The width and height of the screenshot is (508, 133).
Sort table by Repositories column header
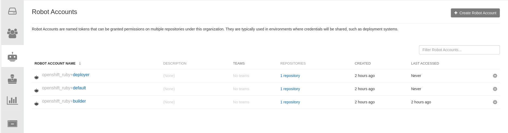(x=293, y=64)
